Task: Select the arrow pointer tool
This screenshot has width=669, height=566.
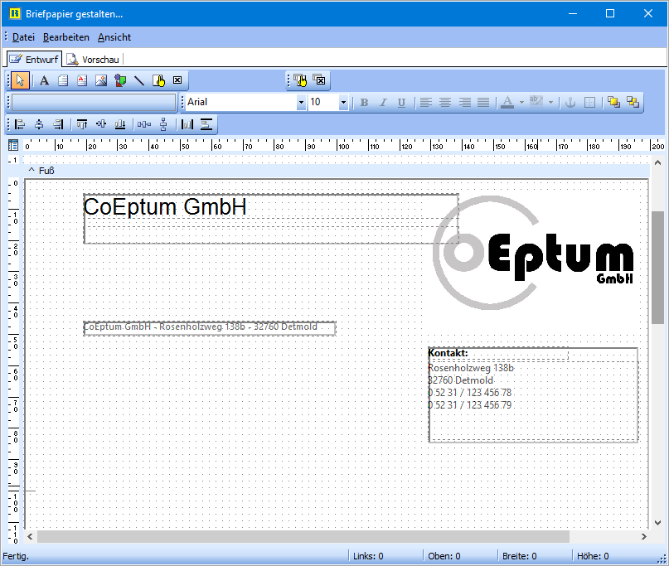Action: 20,80
